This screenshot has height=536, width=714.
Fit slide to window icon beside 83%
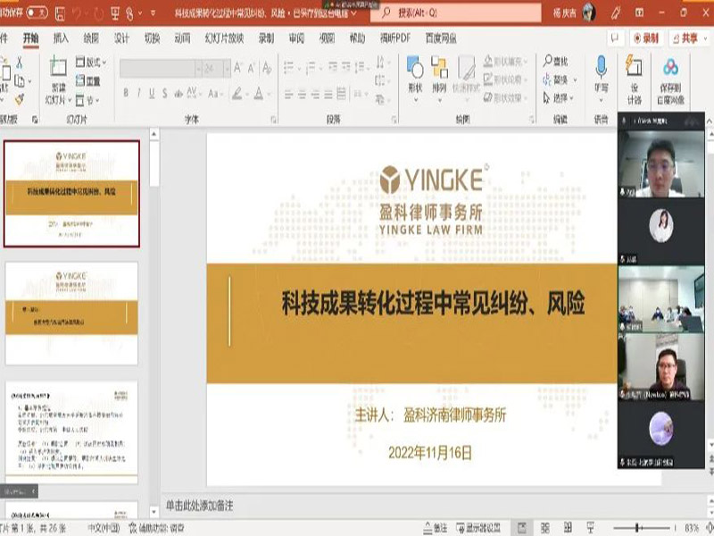pyautogui.click(x=710, y=528)
